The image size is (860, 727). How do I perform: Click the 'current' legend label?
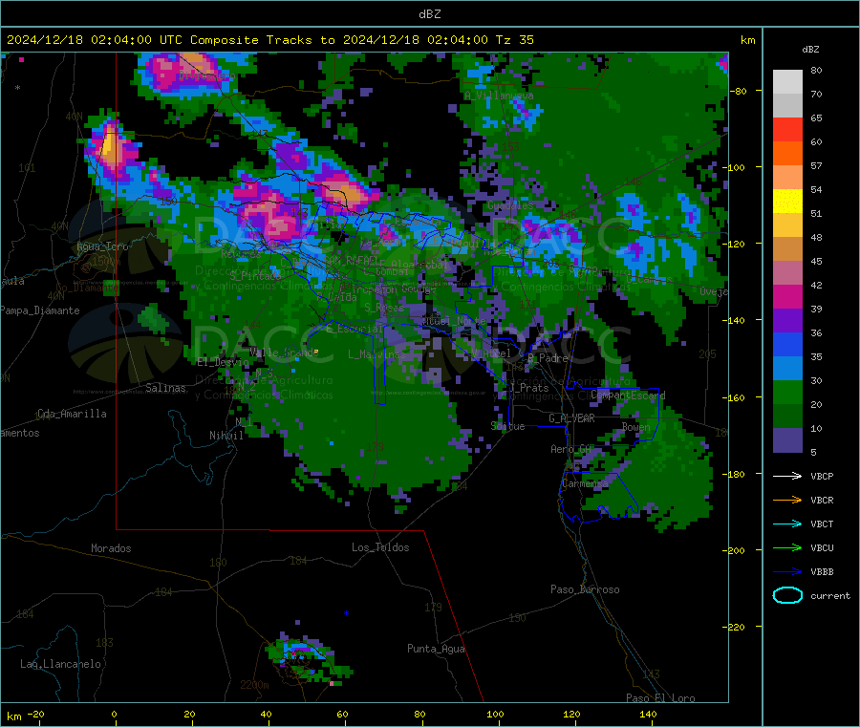pyautogui.click(x=830, y=595)
